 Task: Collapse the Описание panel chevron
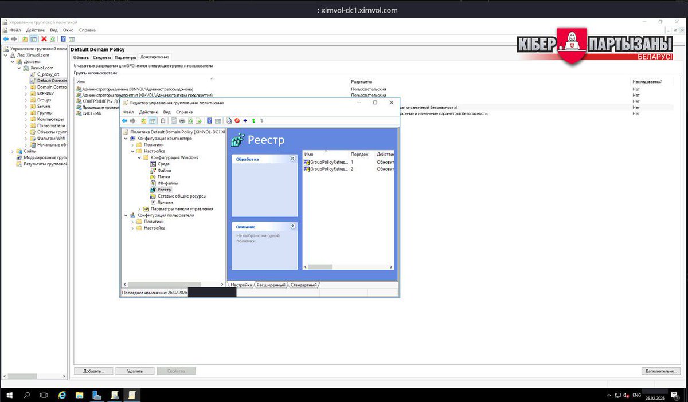click(x=293, y=227)
